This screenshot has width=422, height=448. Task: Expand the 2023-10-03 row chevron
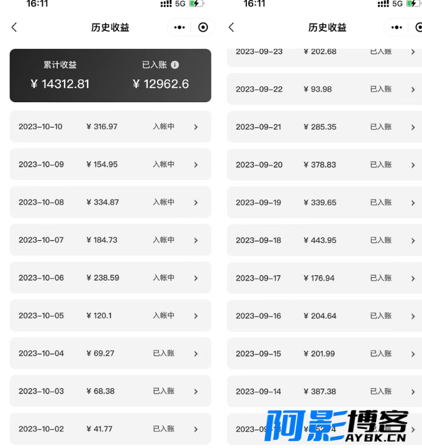point(196,392)
